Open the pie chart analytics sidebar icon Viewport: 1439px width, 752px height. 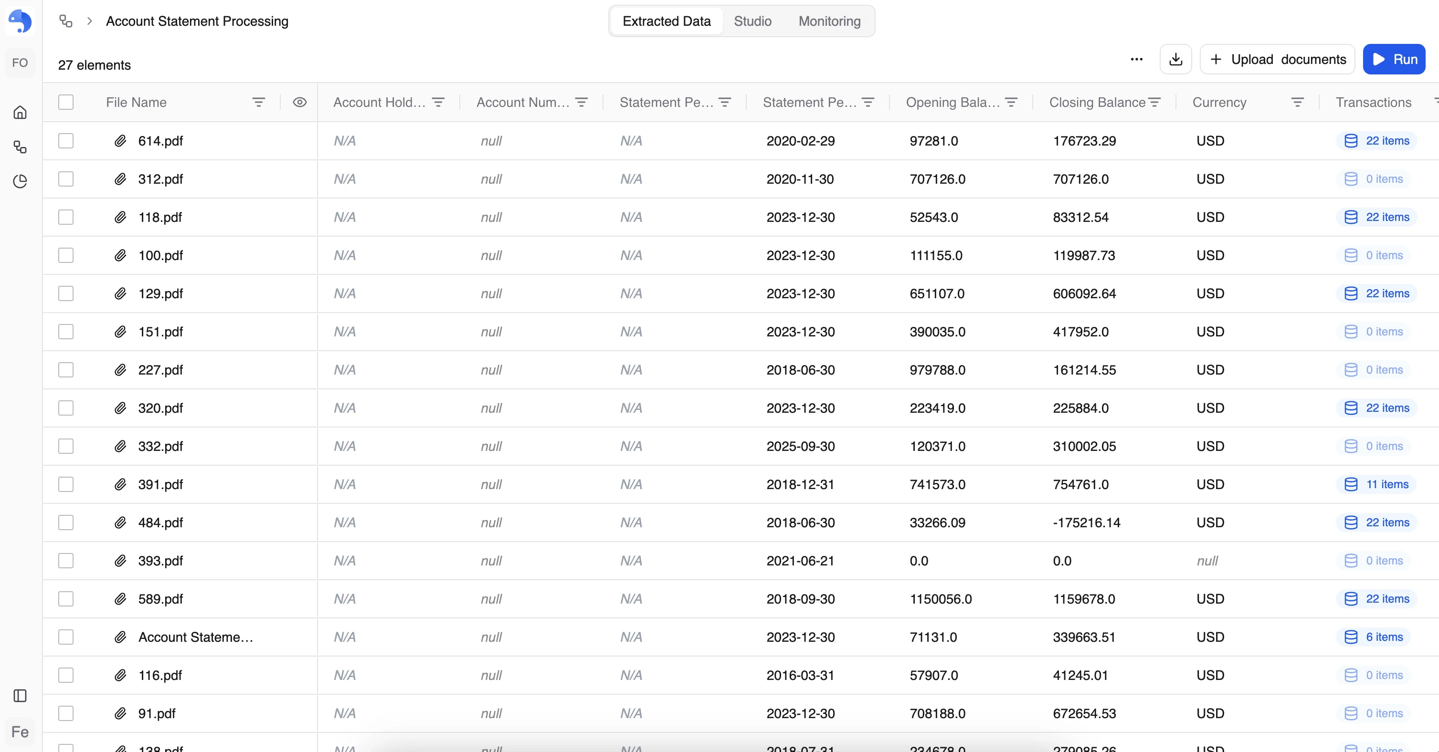(x=20, y=181)
